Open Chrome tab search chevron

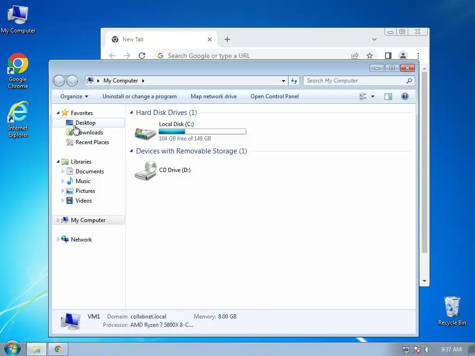coord(374,39)
